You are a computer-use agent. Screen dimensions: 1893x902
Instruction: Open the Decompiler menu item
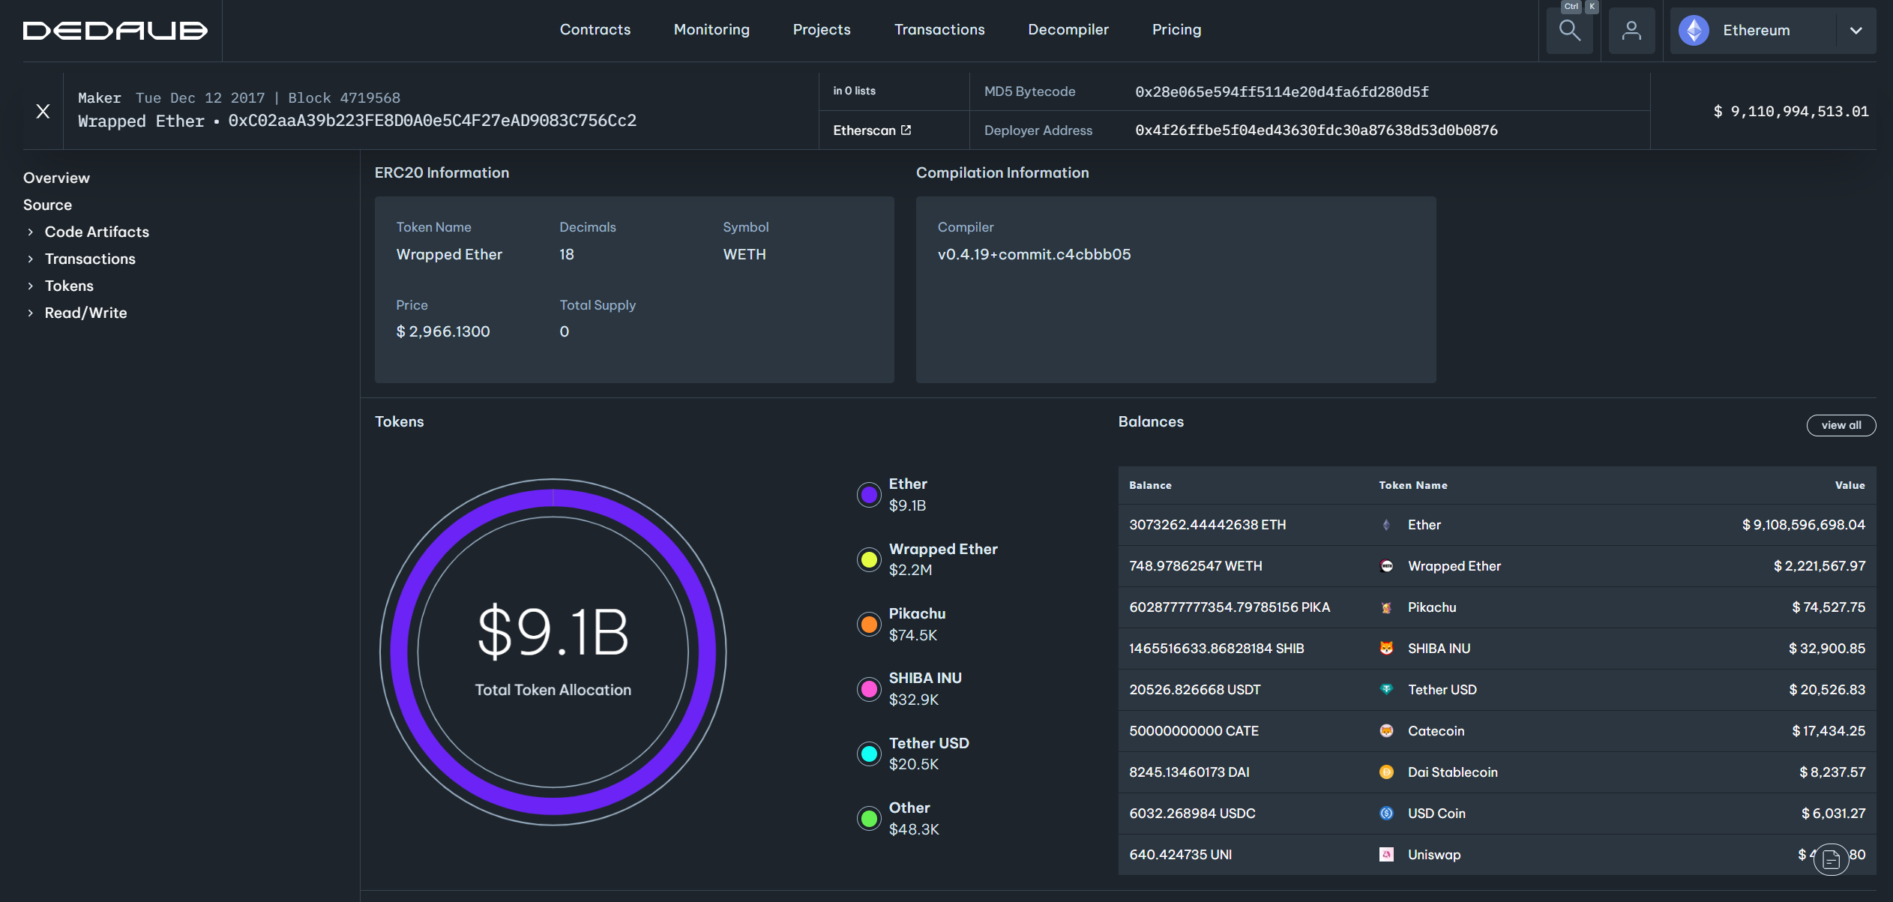point(1068,30)
